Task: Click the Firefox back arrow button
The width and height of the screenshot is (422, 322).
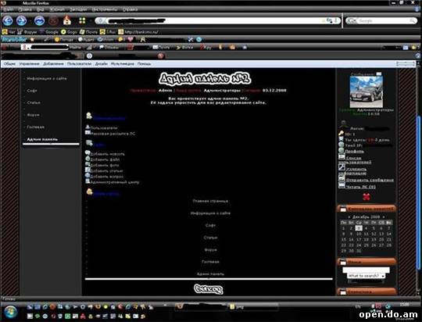Action: tap(8, 20)
